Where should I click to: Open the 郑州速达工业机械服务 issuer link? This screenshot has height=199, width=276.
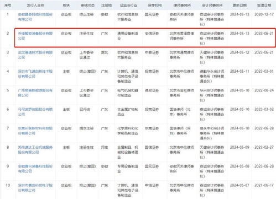(x=35, y=150)
